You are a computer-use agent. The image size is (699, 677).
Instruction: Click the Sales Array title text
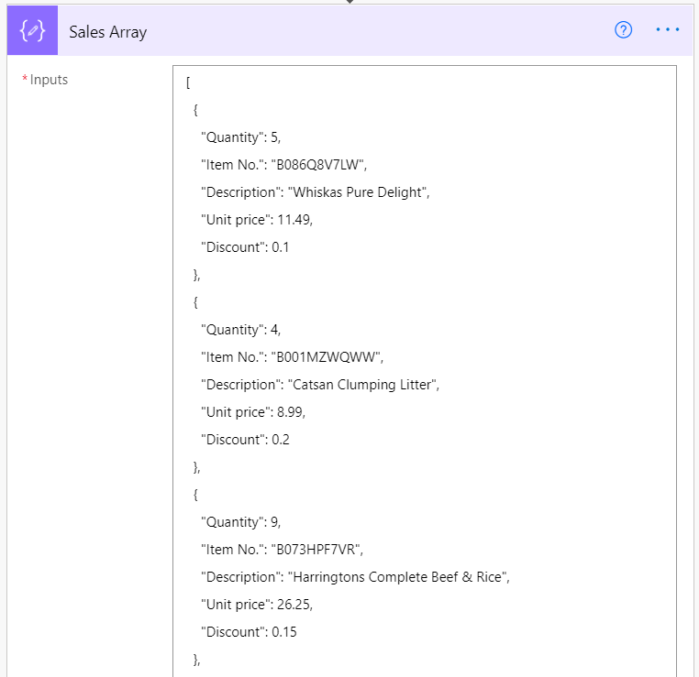[107, 32]
